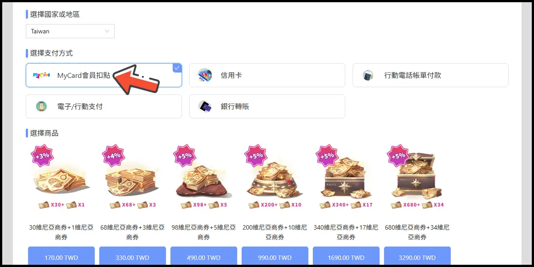Choose 電子/行動支付 payment option

click(x=104, y=106)
